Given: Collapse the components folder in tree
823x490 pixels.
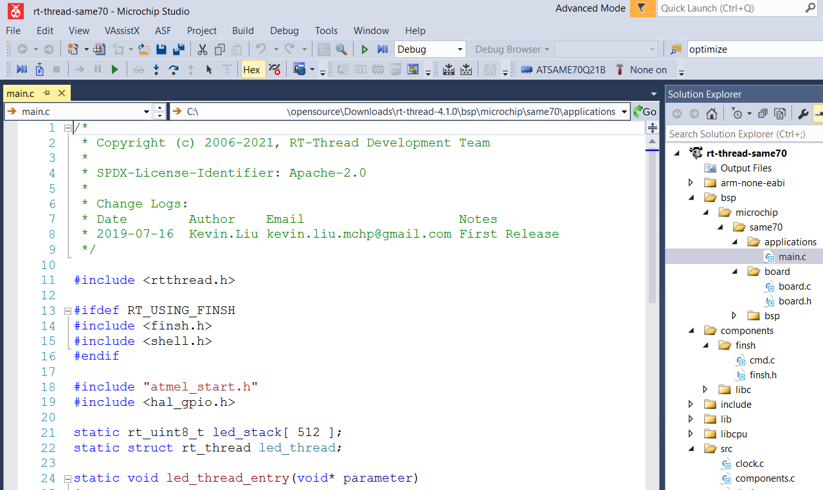Looking at the screenshot, I should pyautogui.click(x=691, y=331).
